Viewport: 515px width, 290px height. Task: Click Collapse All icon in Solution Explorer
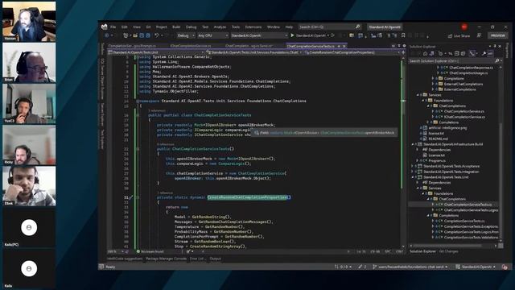point(457,53)
